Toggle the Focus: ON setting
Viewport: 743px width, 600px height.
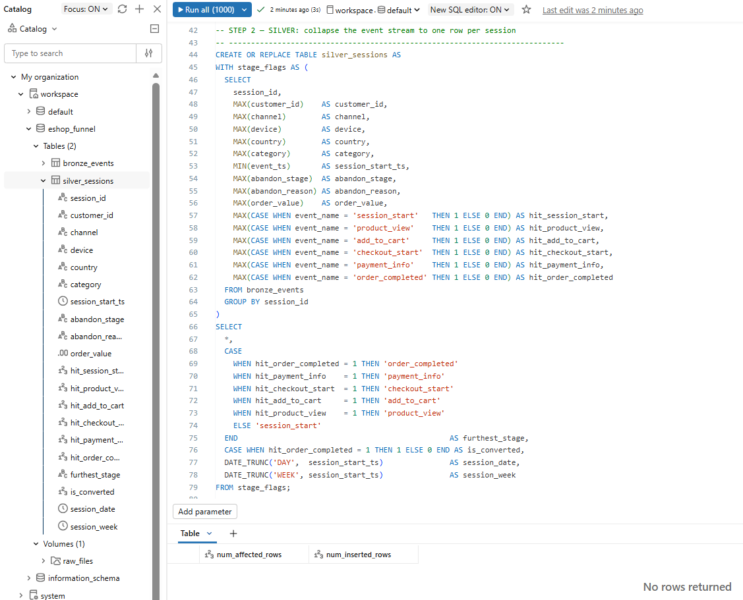pyautogui.click(x=86, y=9)
